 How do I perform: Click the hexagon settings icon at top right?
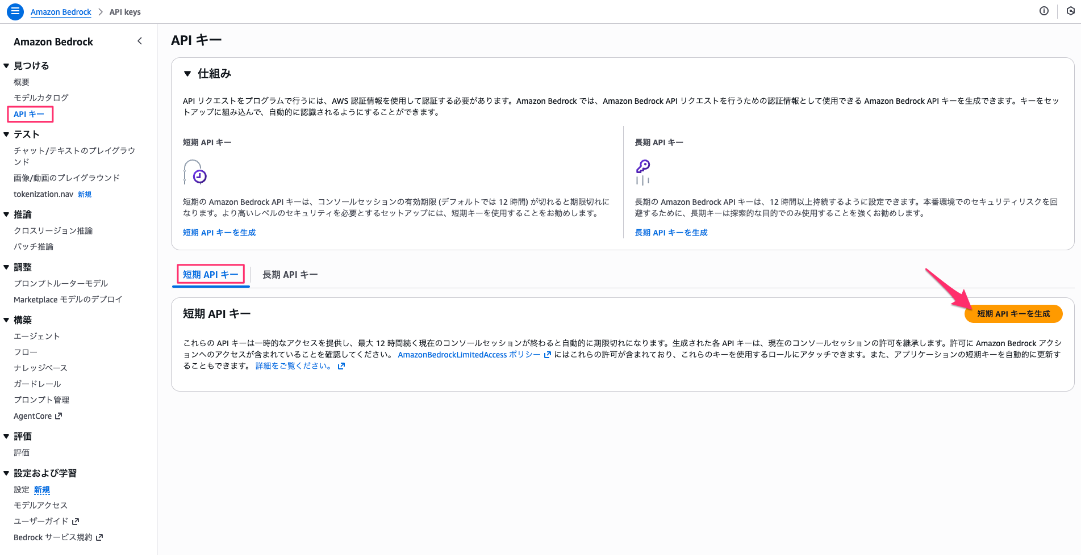pyautogui.click(x=1070, y=11)
